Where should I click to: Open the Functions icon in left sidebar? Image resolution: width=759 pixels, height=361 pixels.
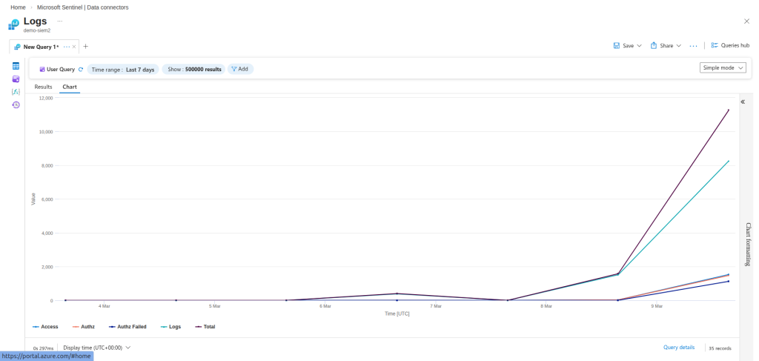[x=16, y=91]
